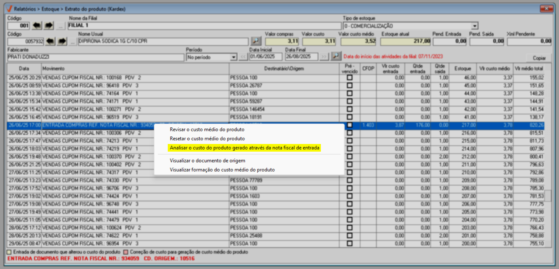
Task: Open branch lookup ellipsis button beside Filial
Action: (60, 26)
